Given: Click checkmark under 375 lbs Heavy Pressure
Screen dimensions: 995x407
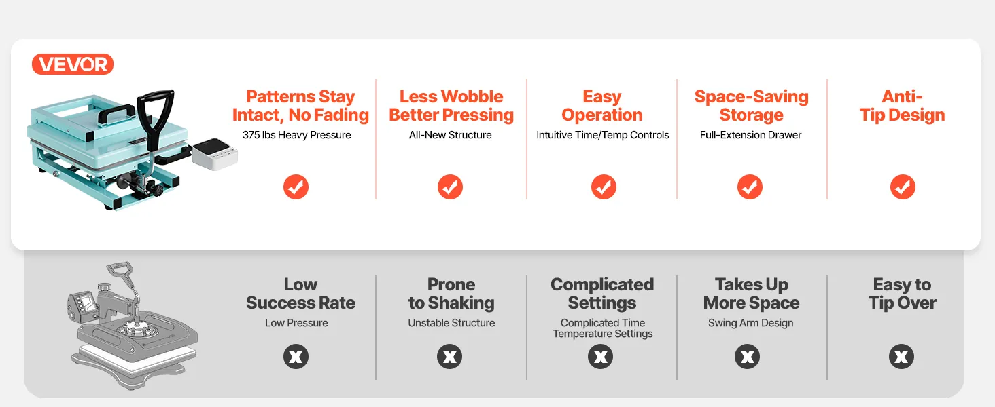Looking at the screenshot, I should pyautogui.click(x=296, y=187).
